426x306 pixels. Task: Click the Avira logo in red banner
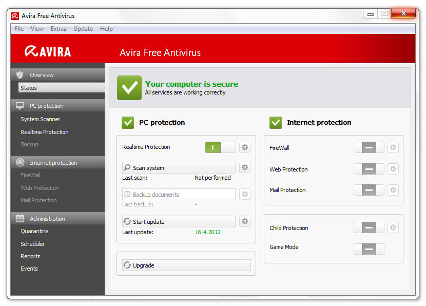click(48, 51)
